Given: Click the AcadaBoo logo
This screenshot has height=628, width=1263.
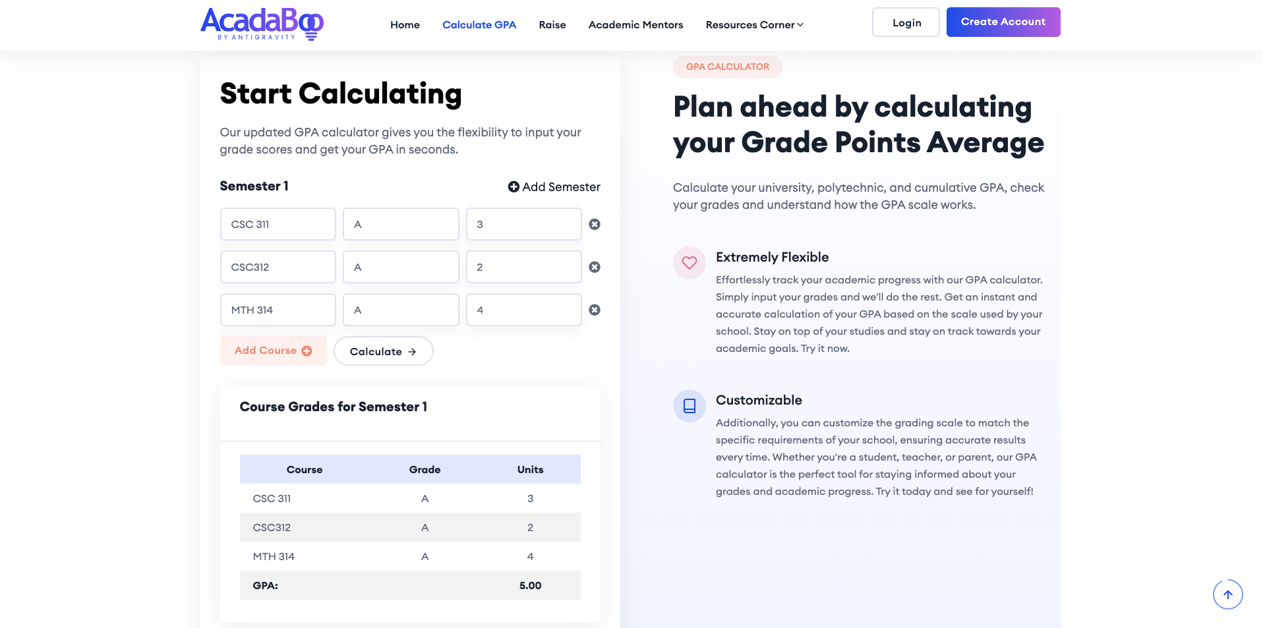Looking at the screenshot, I should (262, 24).
